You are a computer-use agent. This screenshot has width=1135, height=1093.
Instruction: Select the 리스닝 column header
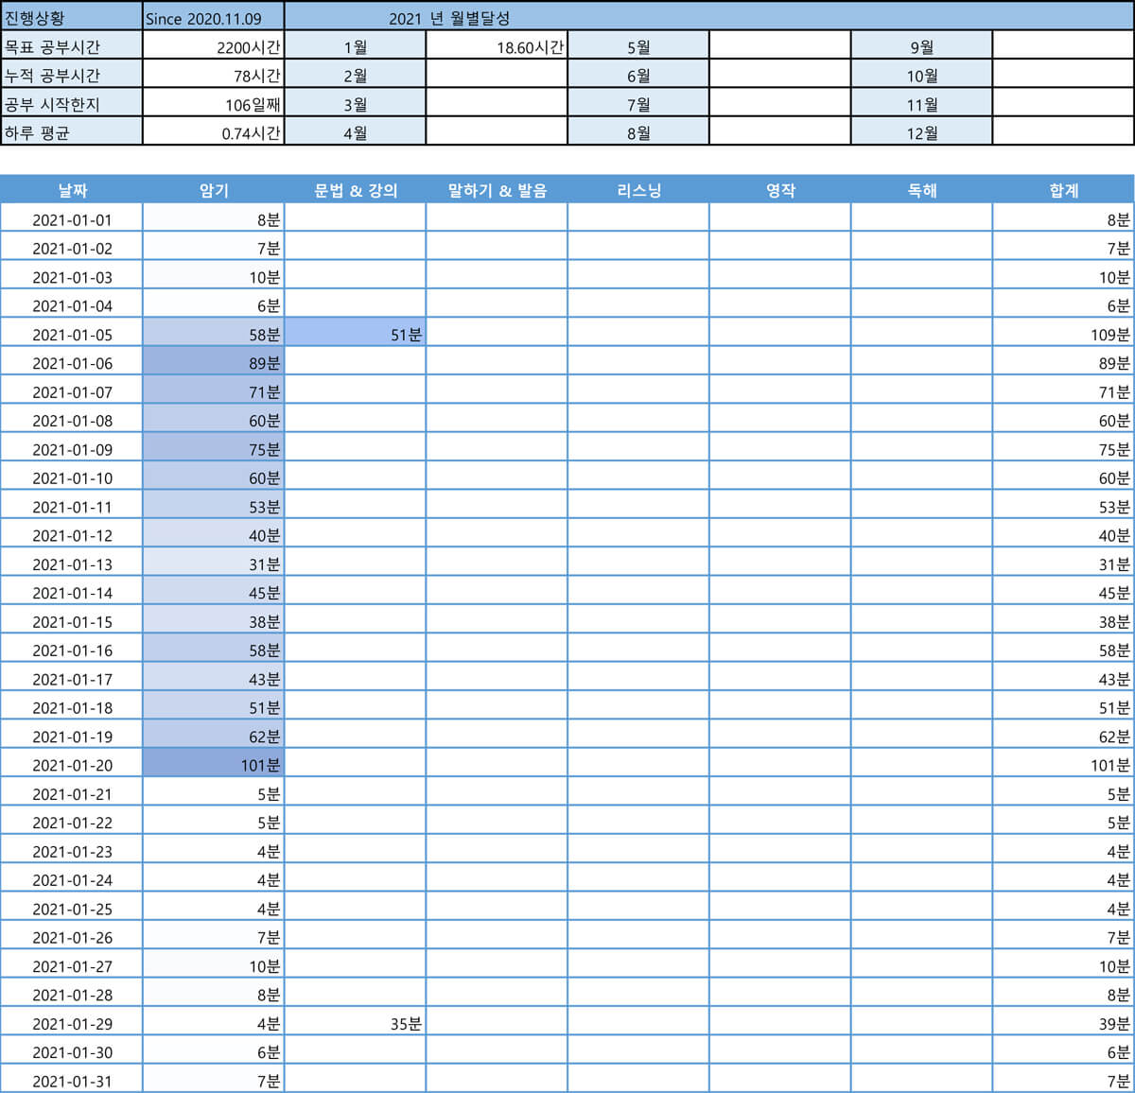[x=637, y=189]
